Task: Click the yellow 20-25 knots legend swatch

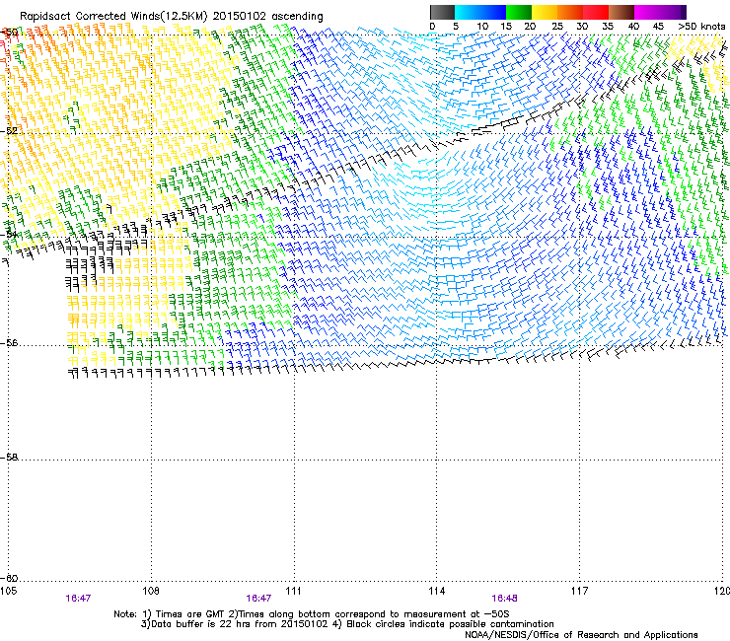Action: point(545,12)
